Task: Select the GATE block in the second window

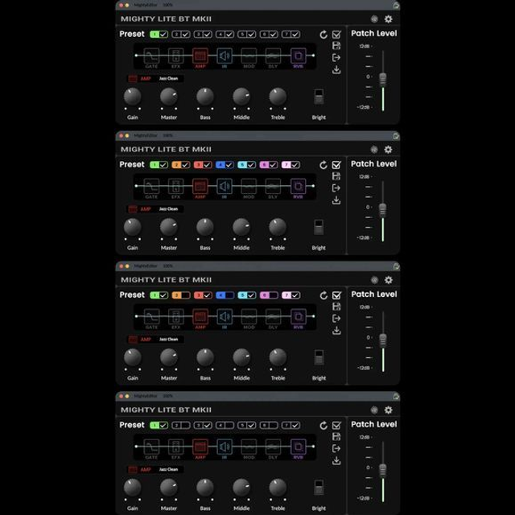Action: [x=151, y=186]
